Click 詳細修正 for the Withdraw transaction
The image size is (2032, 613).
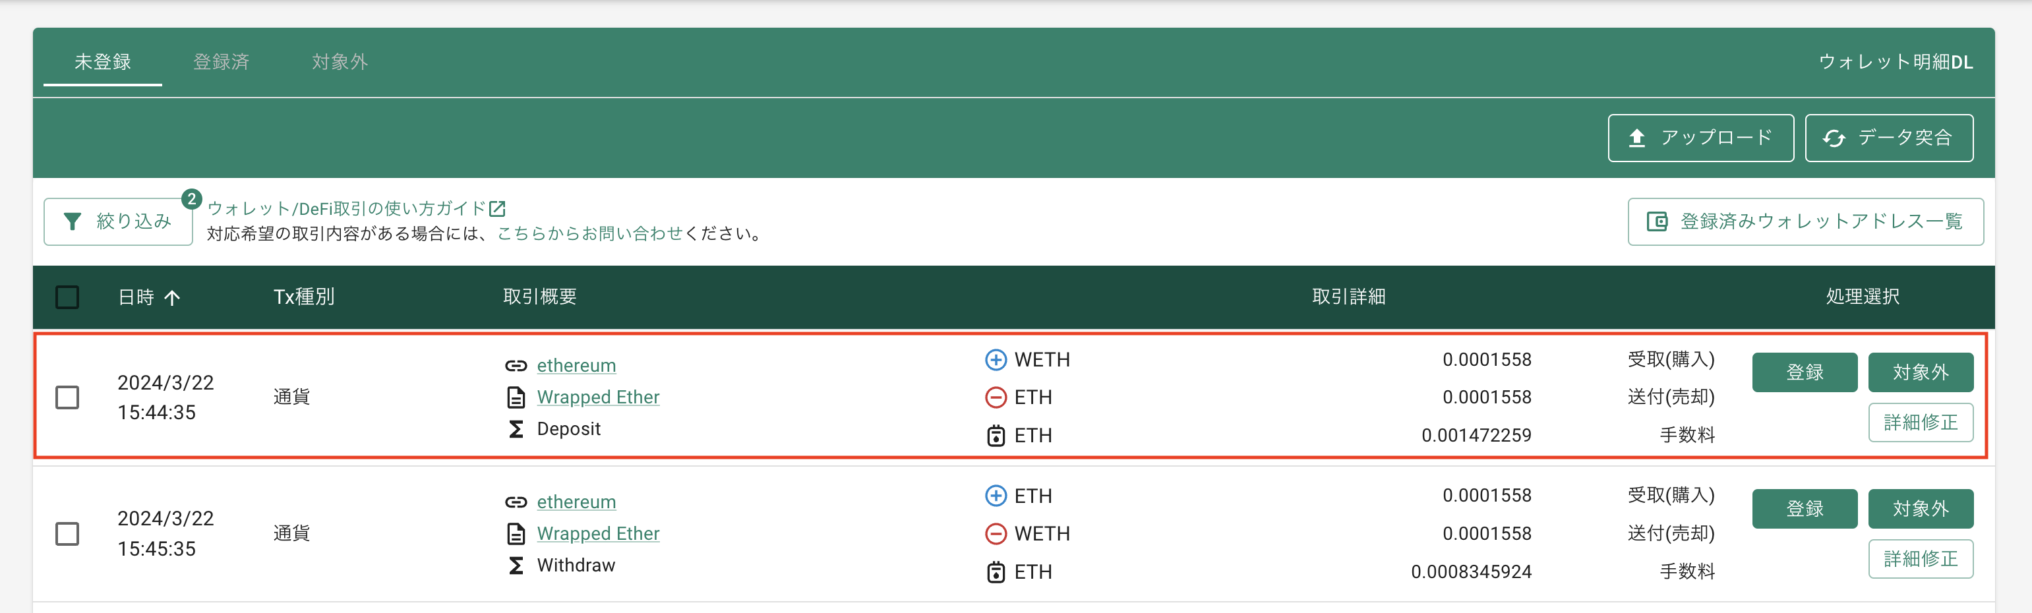tap(1920, 558)
